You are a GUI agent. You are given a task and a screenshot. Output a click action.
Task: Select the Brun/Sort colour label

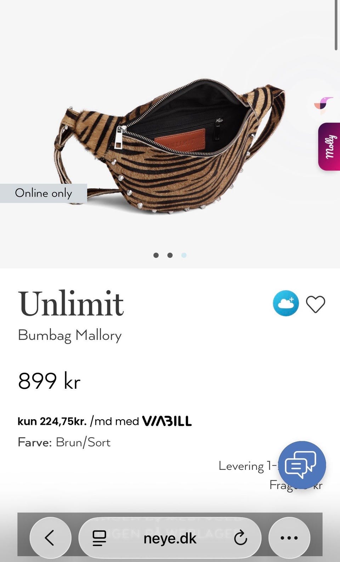pyautogui.click(x=83, y=442)
